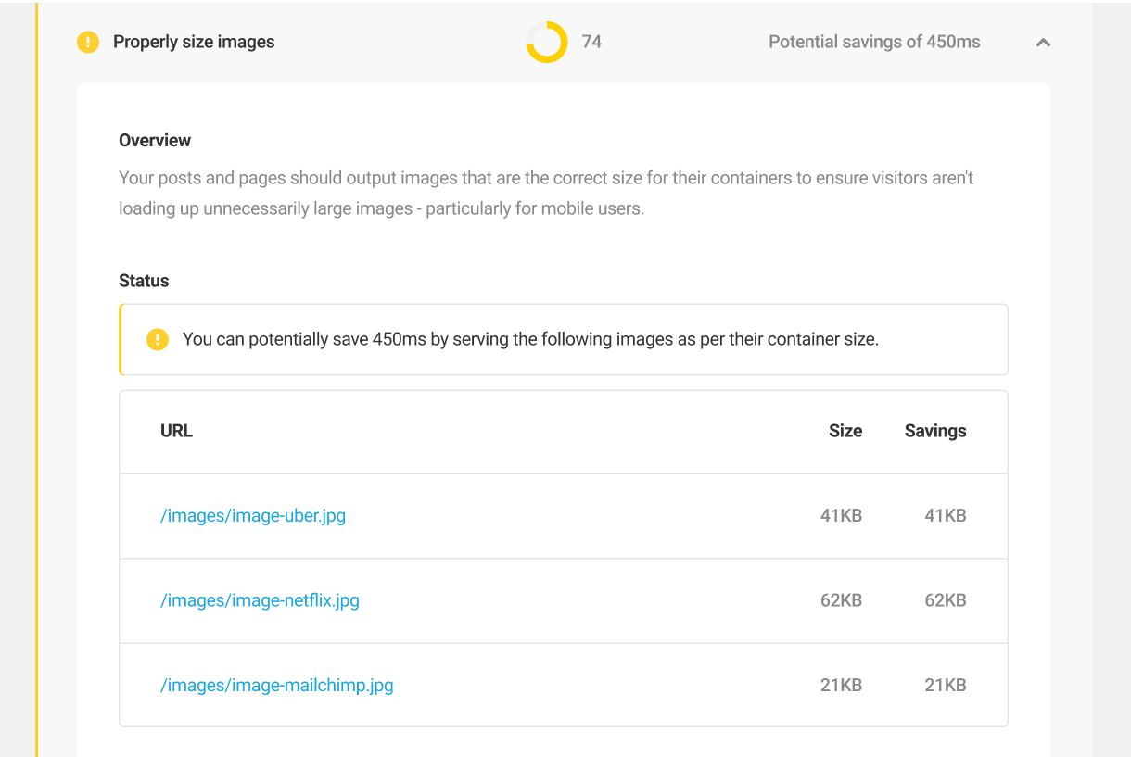
Task: Open the image-netflix.jpg link
Action: pos(260,600)
